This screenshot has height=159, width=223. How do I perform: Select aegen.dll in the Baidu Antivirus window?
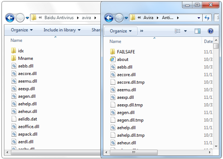coord(23,96)
